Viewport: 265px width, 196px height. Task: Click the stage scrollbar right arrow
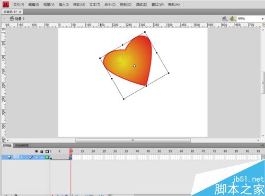[258, 140]
